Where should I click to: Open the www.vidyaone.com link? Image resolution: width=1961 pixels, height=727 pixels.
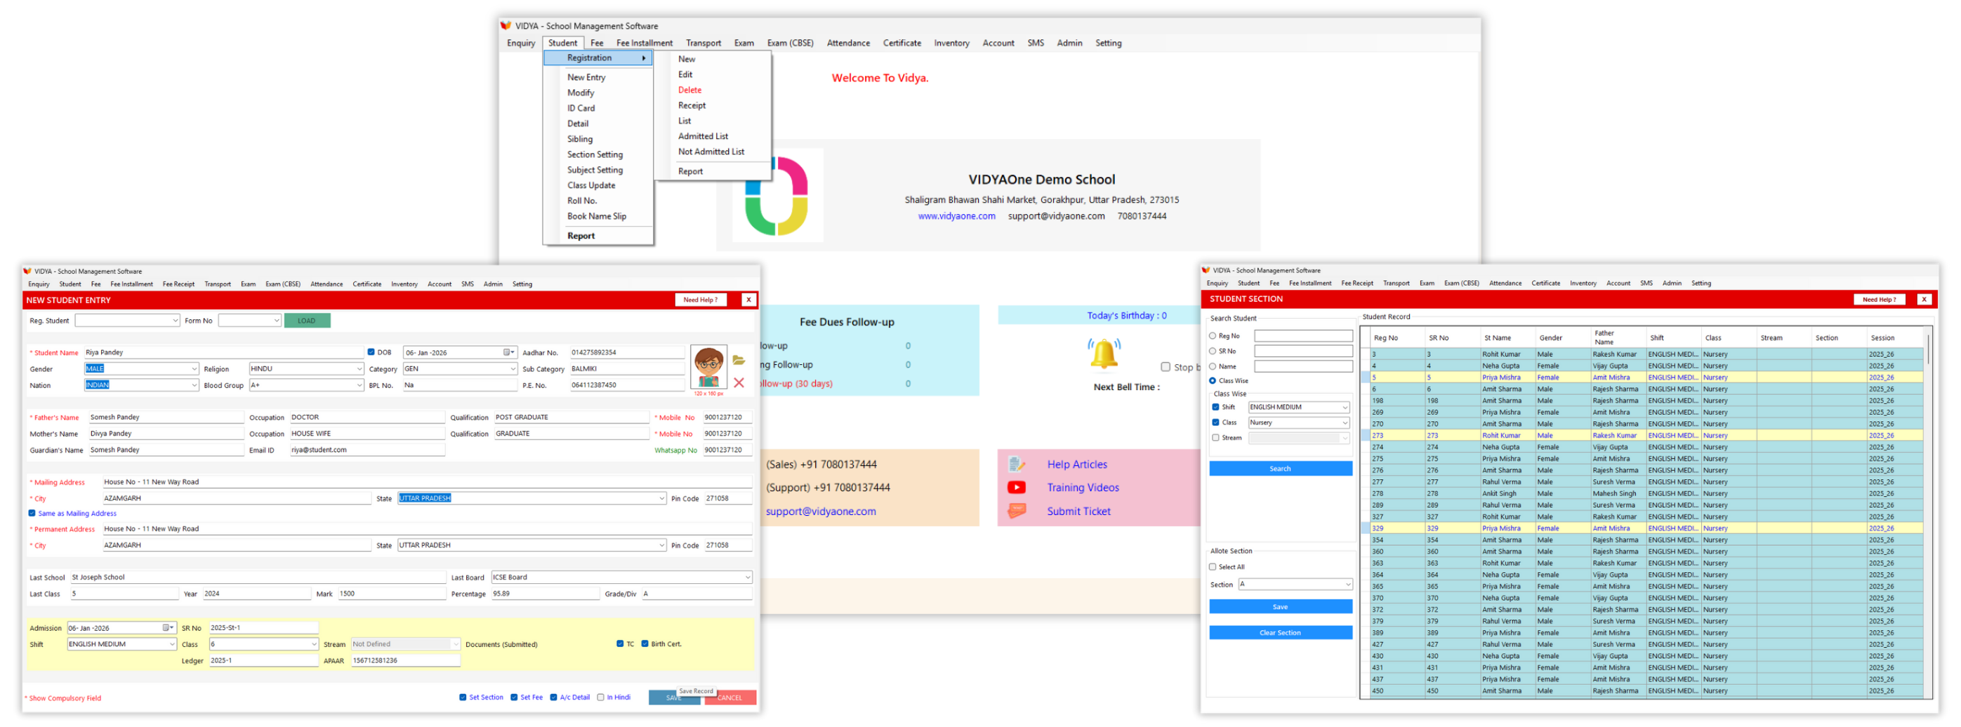pyautogui.click(x=956, y=217)
